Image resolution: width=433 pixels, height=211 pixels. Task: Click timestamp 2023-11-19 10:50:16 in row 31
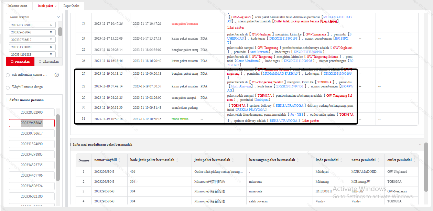click(109, 119)
